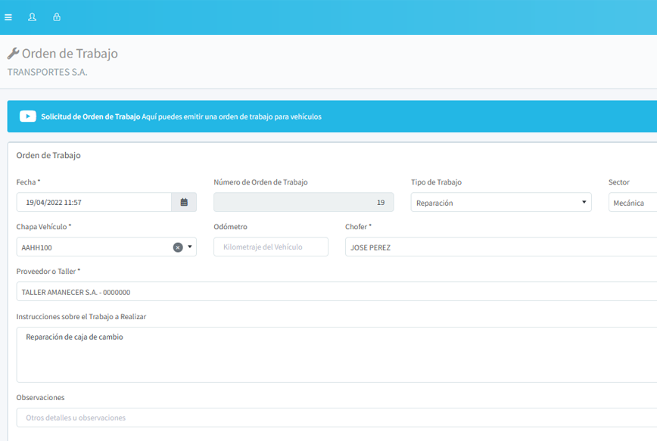
Task: Open the Sector dropdown showing Mecánica
Action: (x=632, y=202)
